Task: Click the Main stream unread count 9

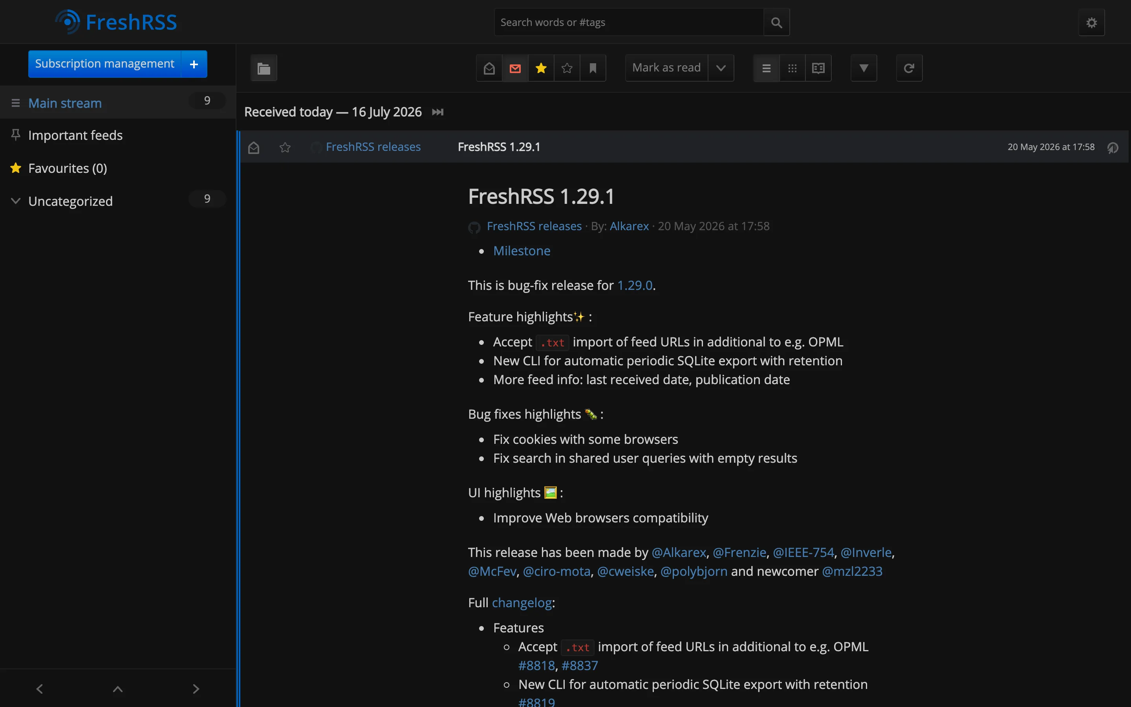Action: 207,101
